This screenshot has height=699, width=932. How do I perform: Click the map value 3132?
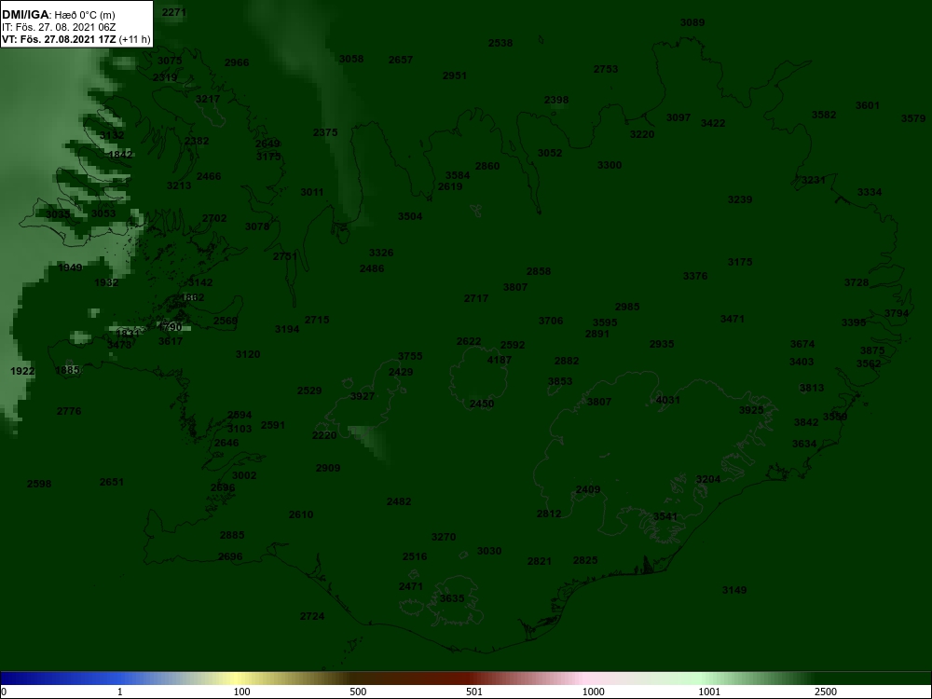tap(112, 135)
